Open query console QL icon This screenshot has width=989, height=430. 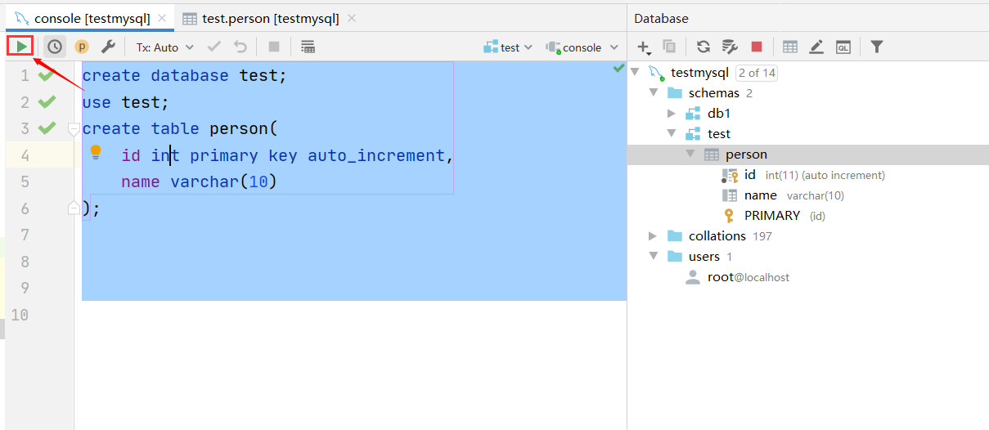click(843, 47)
